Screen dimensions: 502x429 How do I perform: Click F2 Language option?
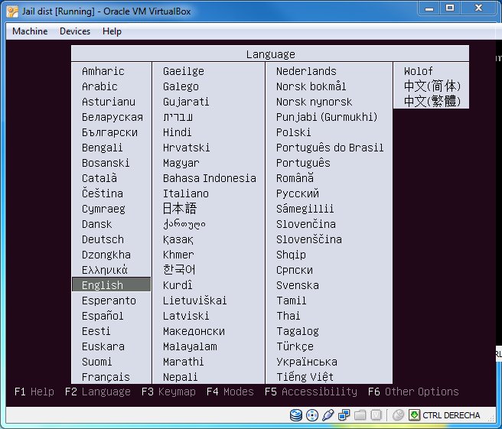(x=98, y=392)
